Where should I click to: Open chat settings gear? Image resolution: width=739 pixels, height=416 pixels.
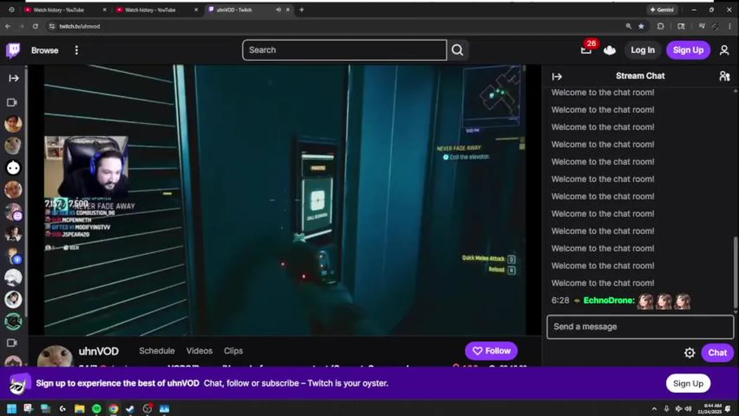(x=689, y=352)
